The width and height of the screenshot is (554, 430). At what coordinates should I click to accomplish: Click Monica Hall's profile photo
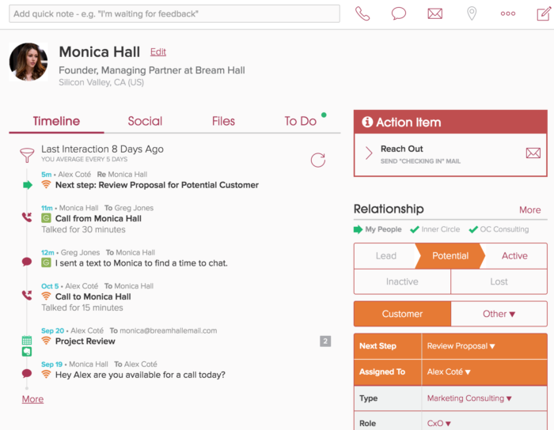point(28,62)
